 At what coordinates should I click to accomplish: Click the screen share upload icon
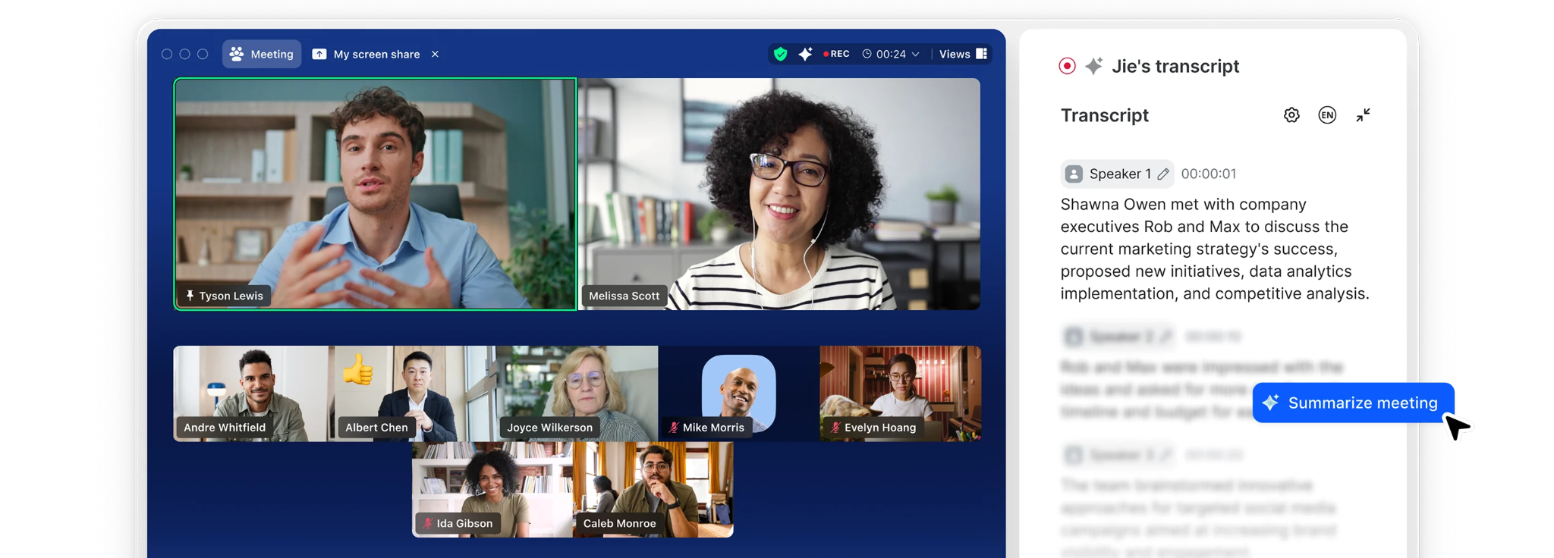pos(319,54)
